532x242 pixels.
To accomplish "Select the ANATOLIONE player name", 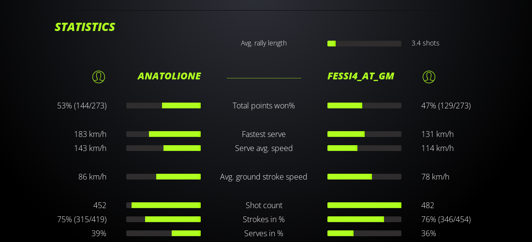I will point(169,76).
